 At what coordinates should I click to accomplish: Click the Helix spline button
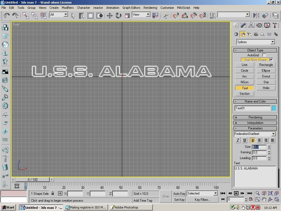pyautogui.click(x=266, y=88)
